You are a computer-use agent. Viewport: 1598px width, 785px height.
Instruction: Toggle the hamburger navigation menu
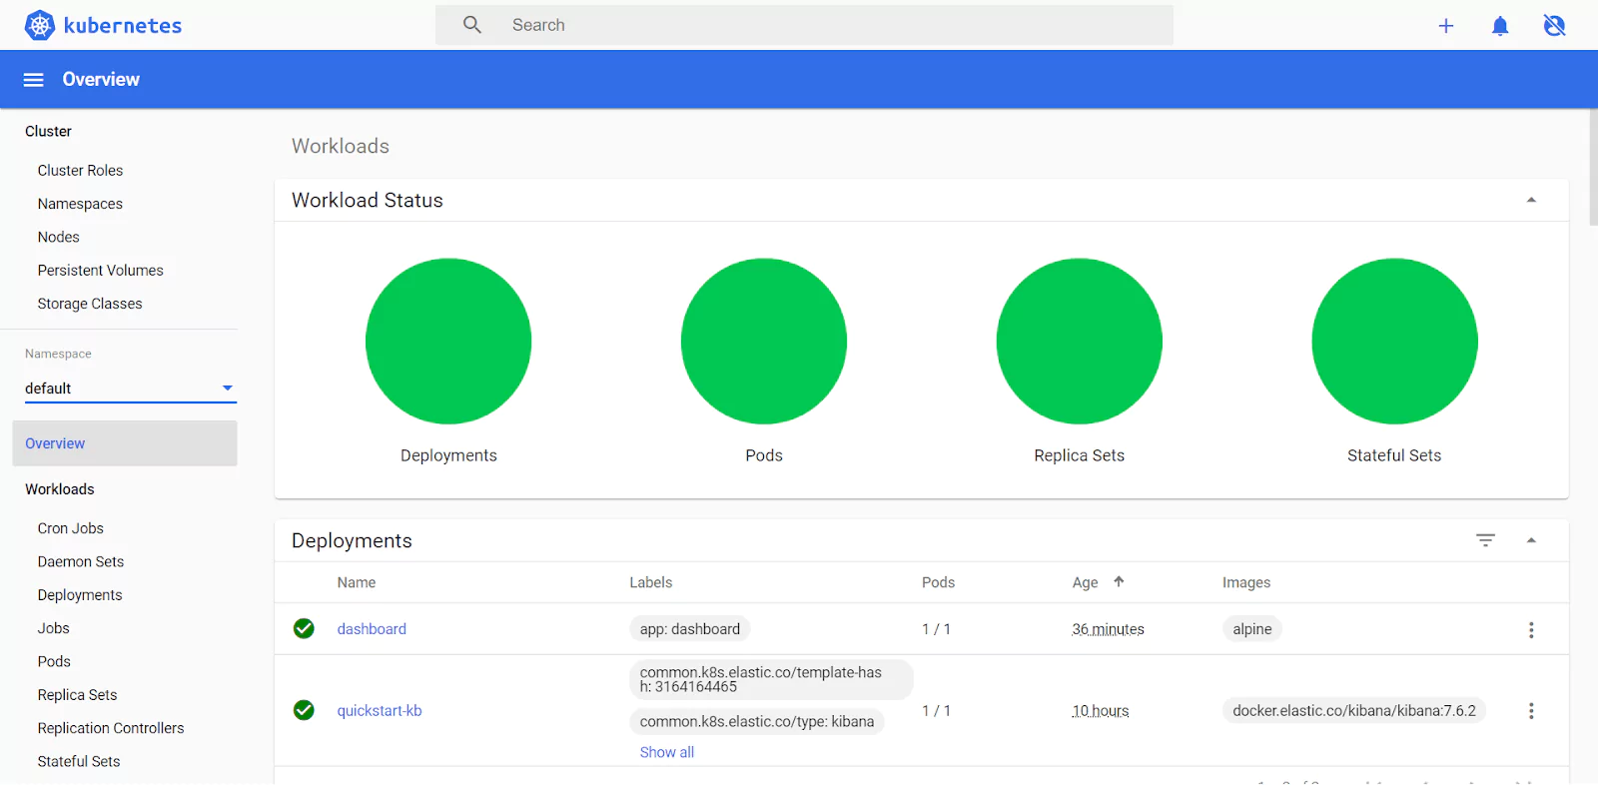point(33,80)
